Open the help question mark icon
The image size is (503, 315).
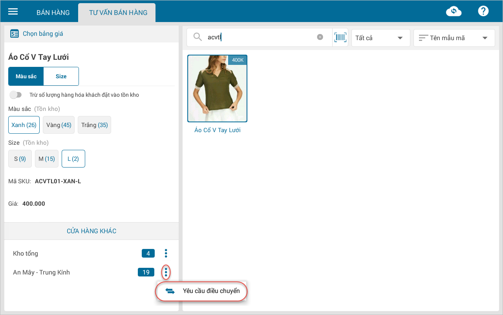click(483, 11)
